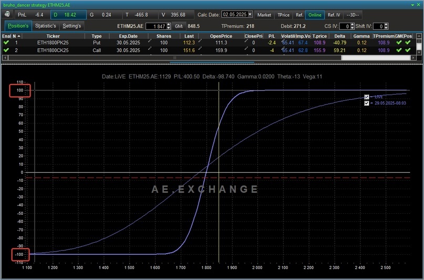Click the Imp.Vol value 67.4
424x280 pixels.
[x=303, y=43]
